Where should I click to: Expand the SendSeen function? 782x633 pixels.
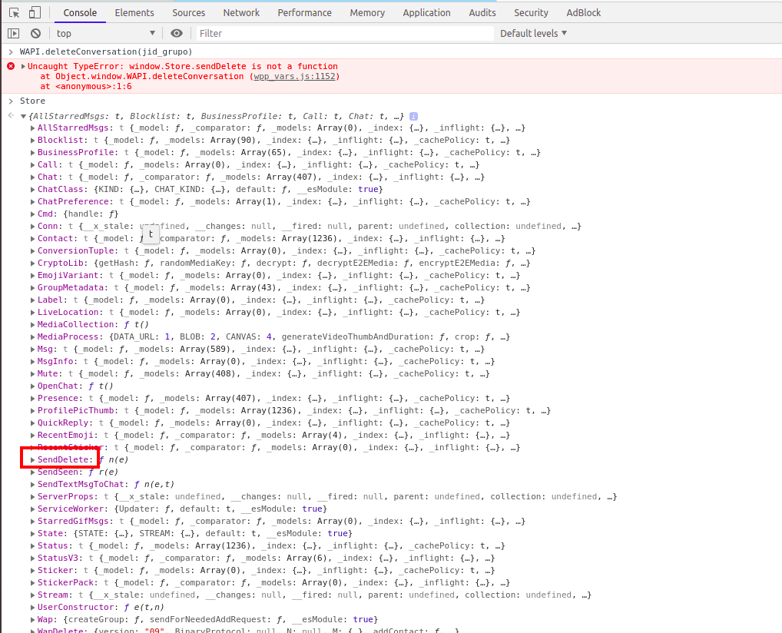(x=33, y=472)
